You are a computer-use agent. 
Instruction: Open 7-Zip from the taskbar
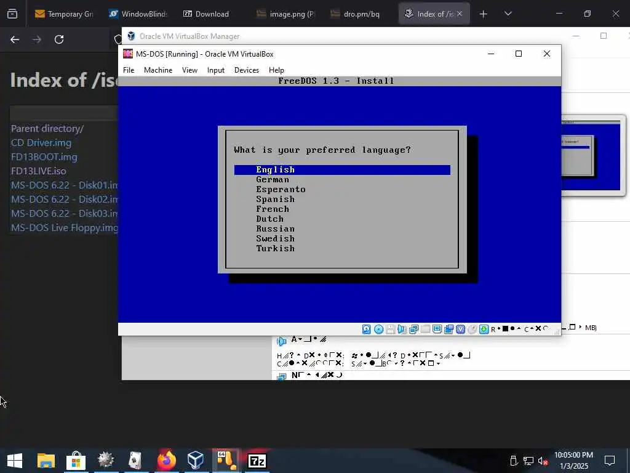pos(257,461)
